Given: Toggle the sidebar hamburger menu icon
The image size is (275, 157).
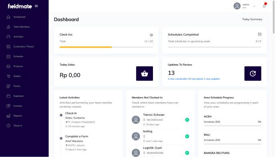Looking at the screenshot, I should coord(36,6).
